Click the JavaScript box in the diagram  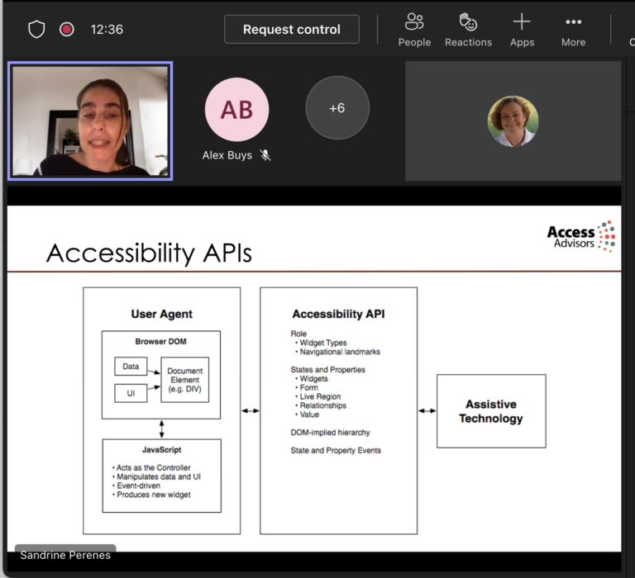[161, 476]
